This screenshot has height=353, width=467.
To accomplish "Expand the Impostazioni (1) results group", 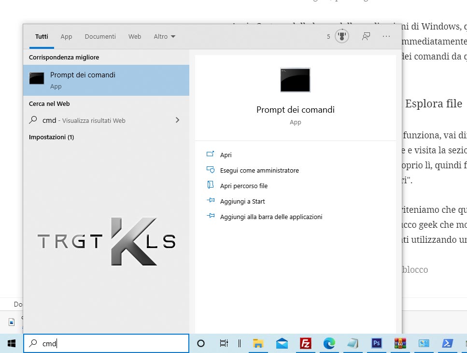I will [x=51, y=137].
